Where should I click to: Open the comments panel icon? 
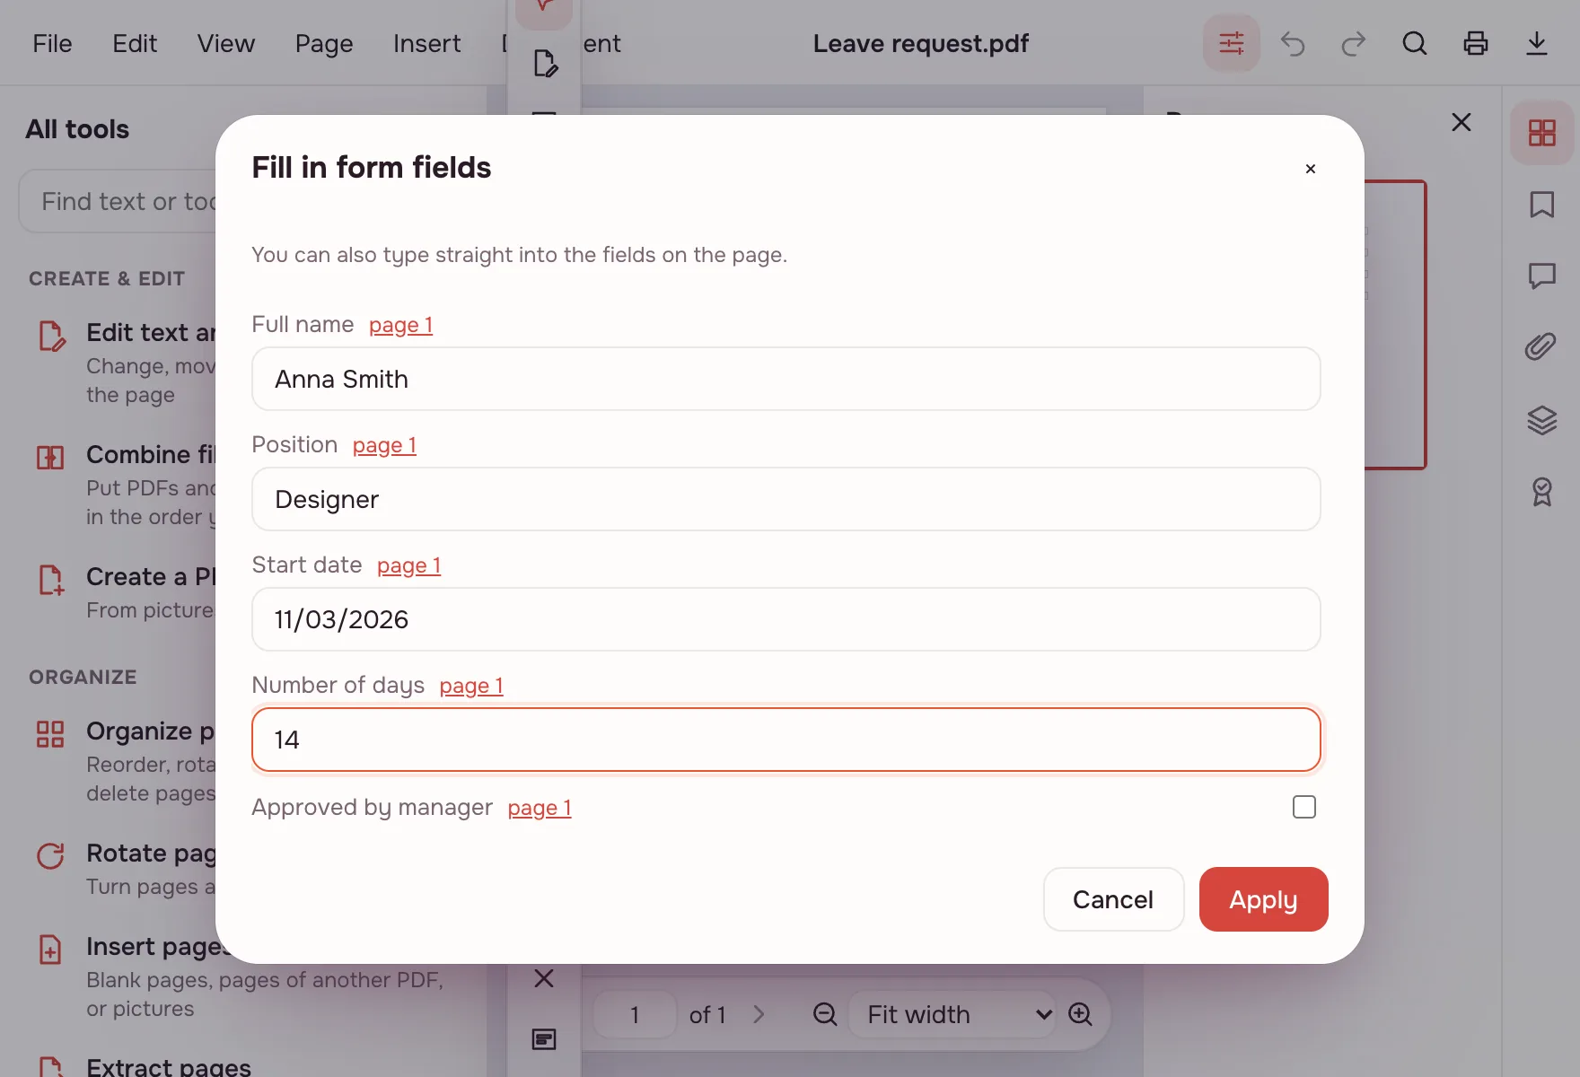click(1542, 276)
